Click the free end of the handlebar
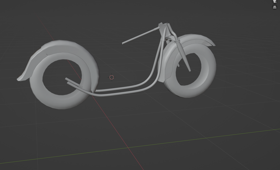280x170 pixels. pyautogui.click(x=124, y=43)
